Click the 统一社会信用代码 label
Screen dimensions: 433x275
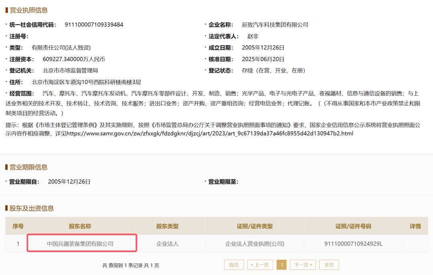(32, 24)
